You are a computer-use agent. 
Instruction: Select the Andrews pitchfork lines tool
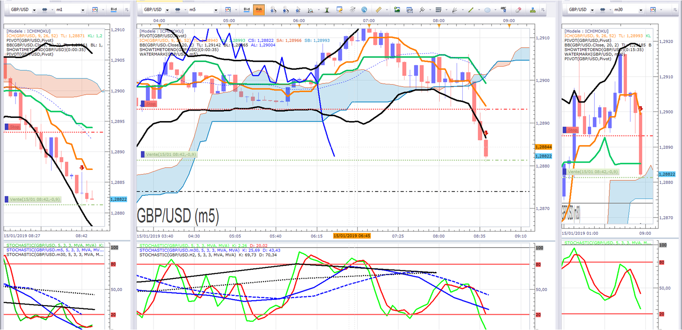421,10
